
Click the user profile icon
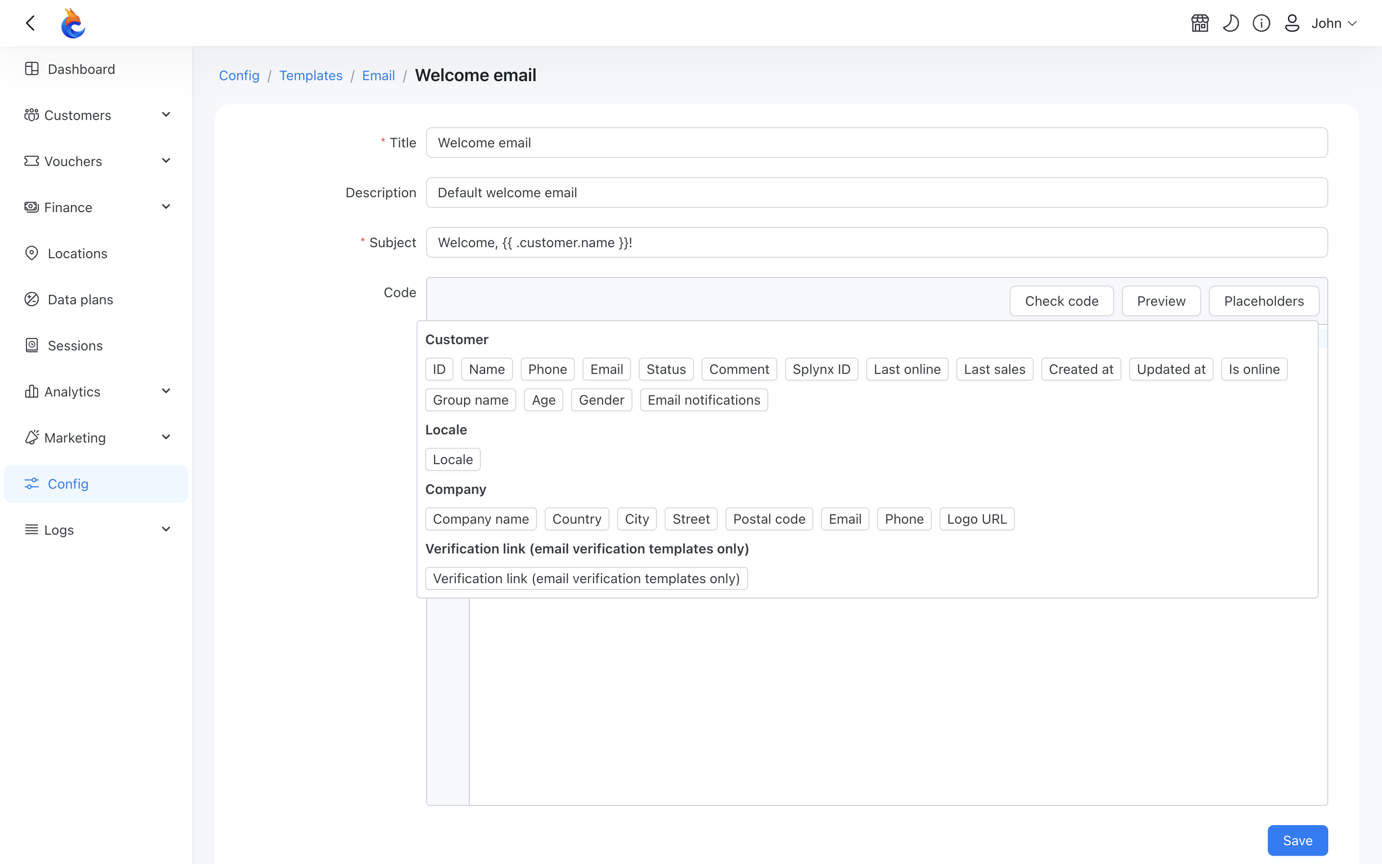pos(1292,24)
